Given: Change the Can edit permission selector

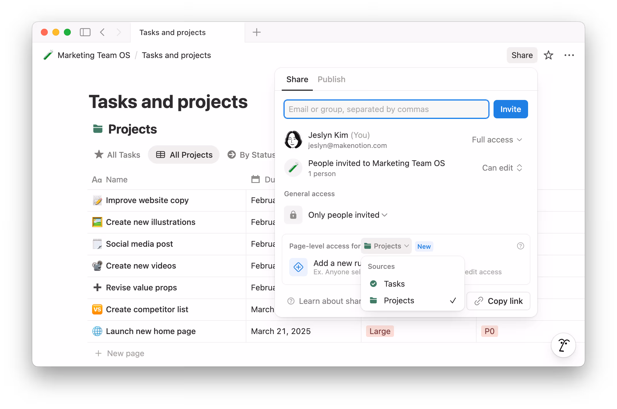Looking at the screenshot, I should 502,168.
